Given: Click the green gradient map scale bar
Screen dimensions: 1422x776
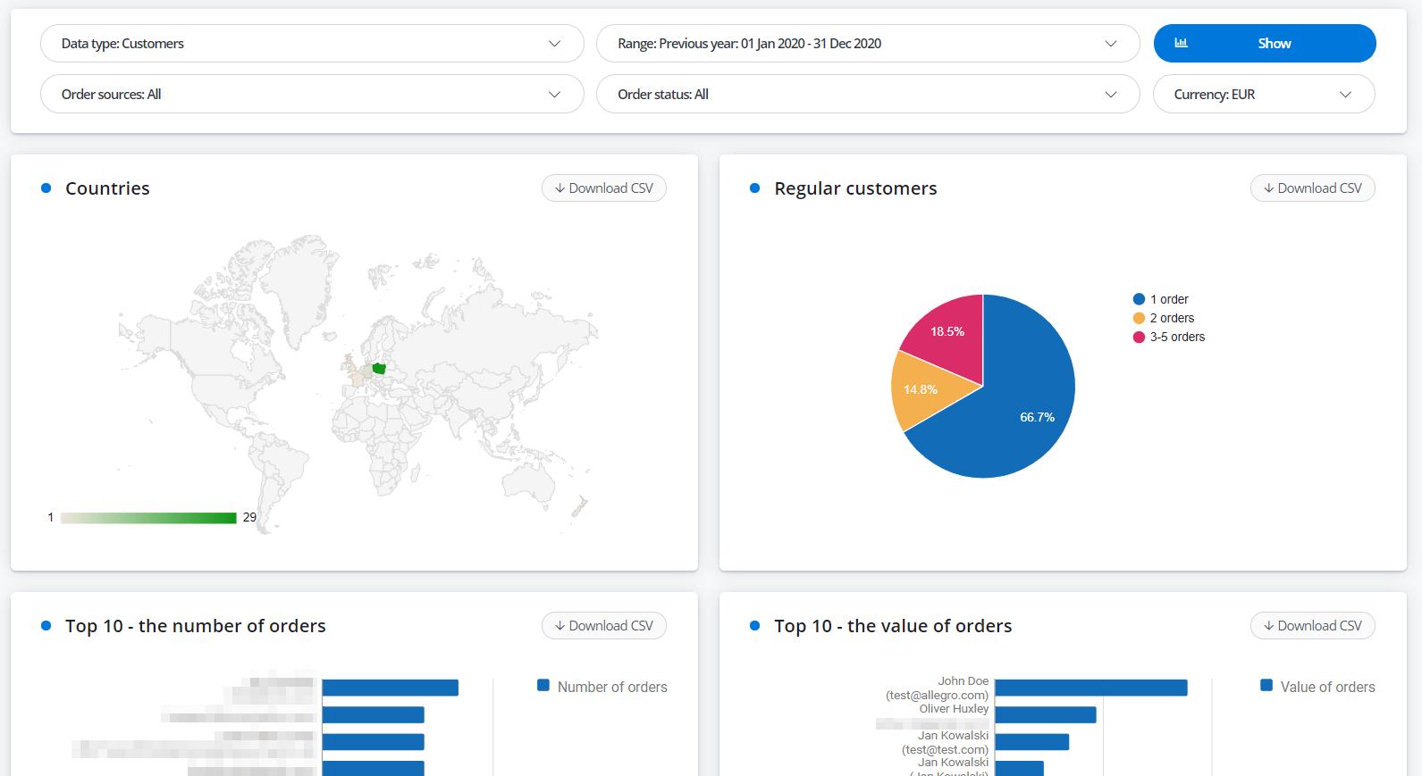Looking at the screenshot, I should 148,518.
